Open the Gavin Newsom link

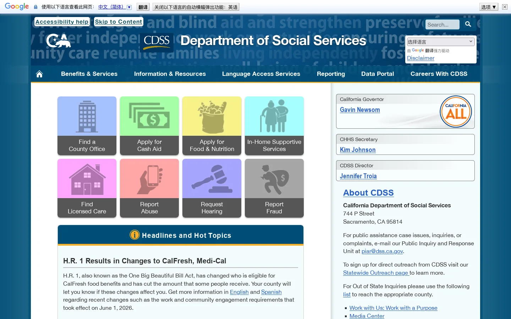360,110
